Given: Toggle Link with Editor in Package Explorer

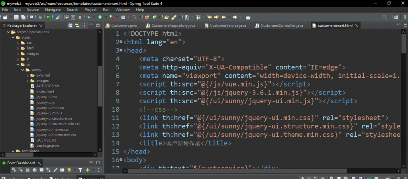Looking at the screenshot, I should click(x=77, y=25).
